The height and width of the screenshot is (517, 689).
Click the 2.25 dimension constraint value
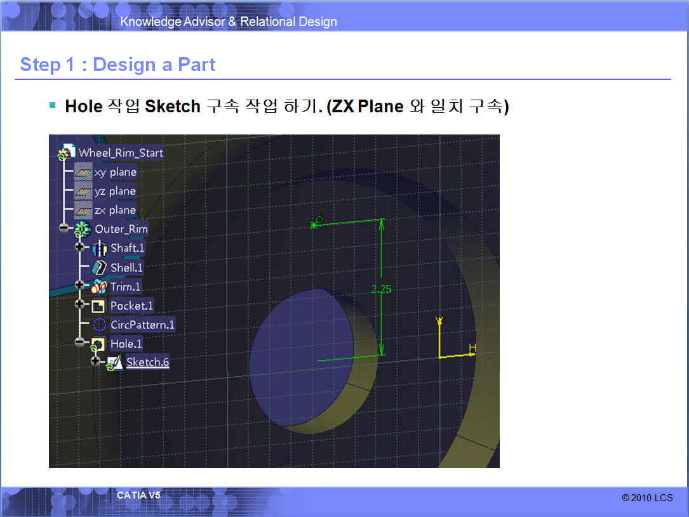click(381, 289)
